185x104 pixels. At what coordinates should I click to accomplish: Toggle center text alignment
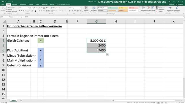point(42,11)
